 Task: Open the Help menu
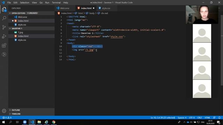[x=66, y=2]
